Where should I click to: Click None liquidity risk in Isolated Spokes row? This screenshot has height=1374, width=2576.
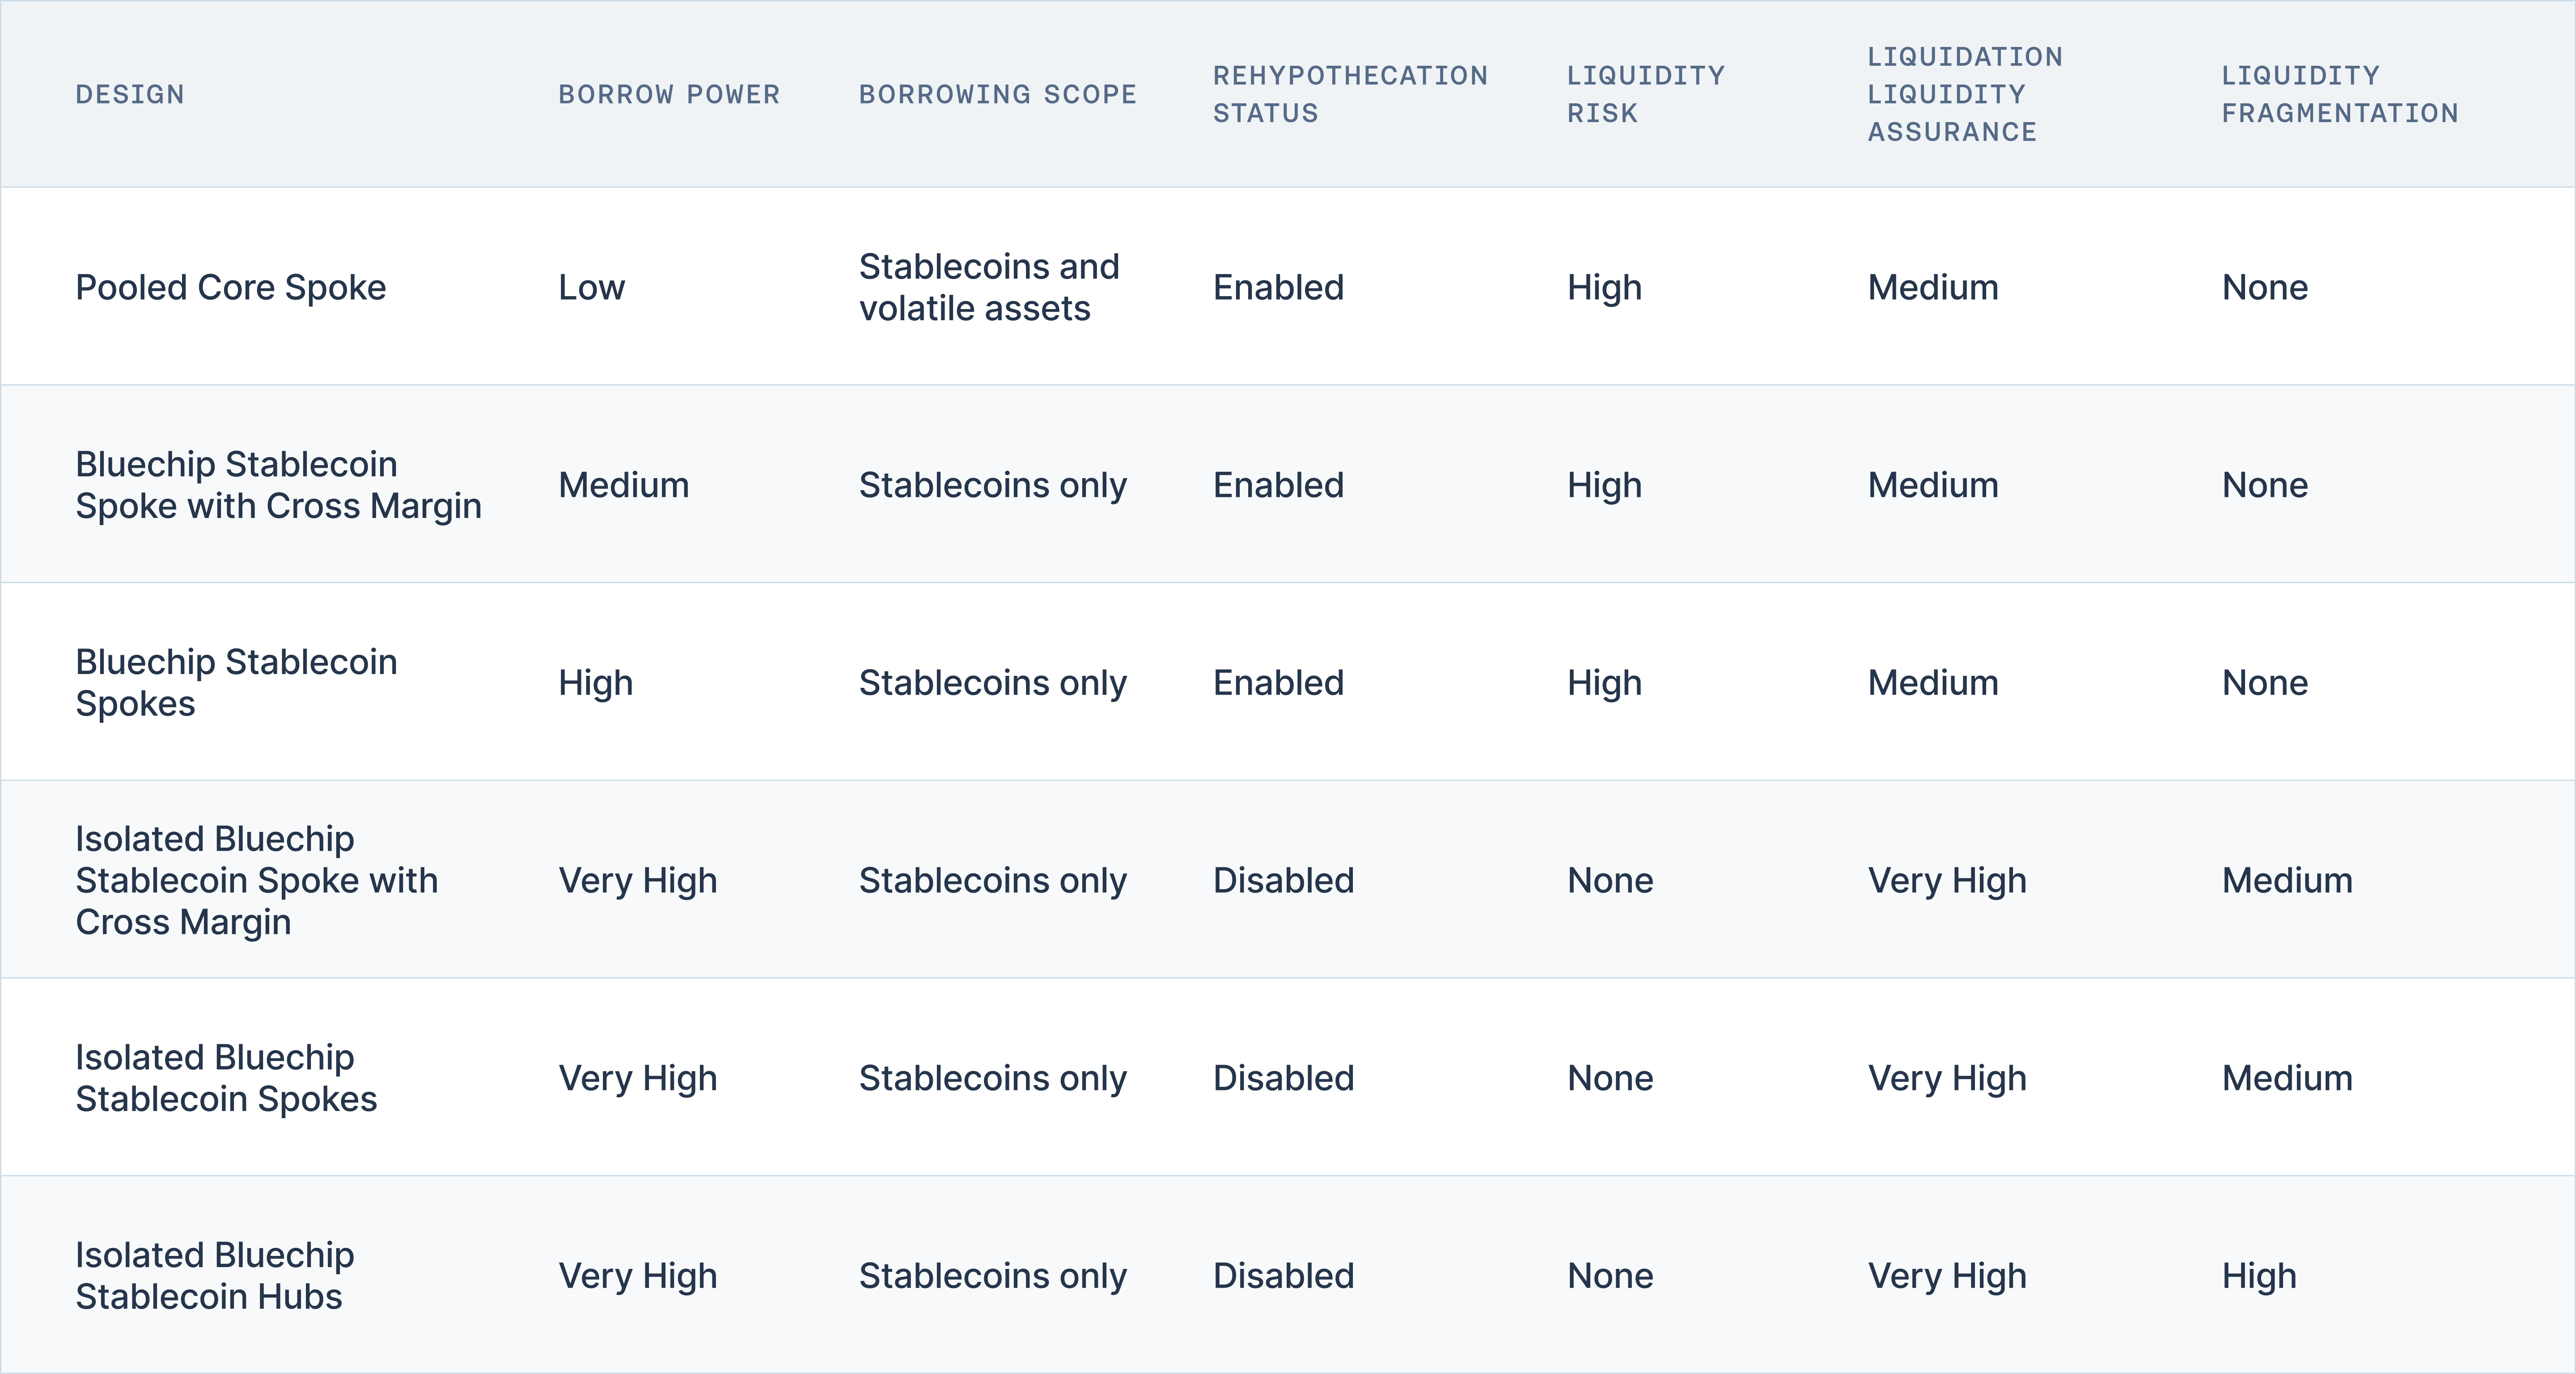(1609, 1078)
